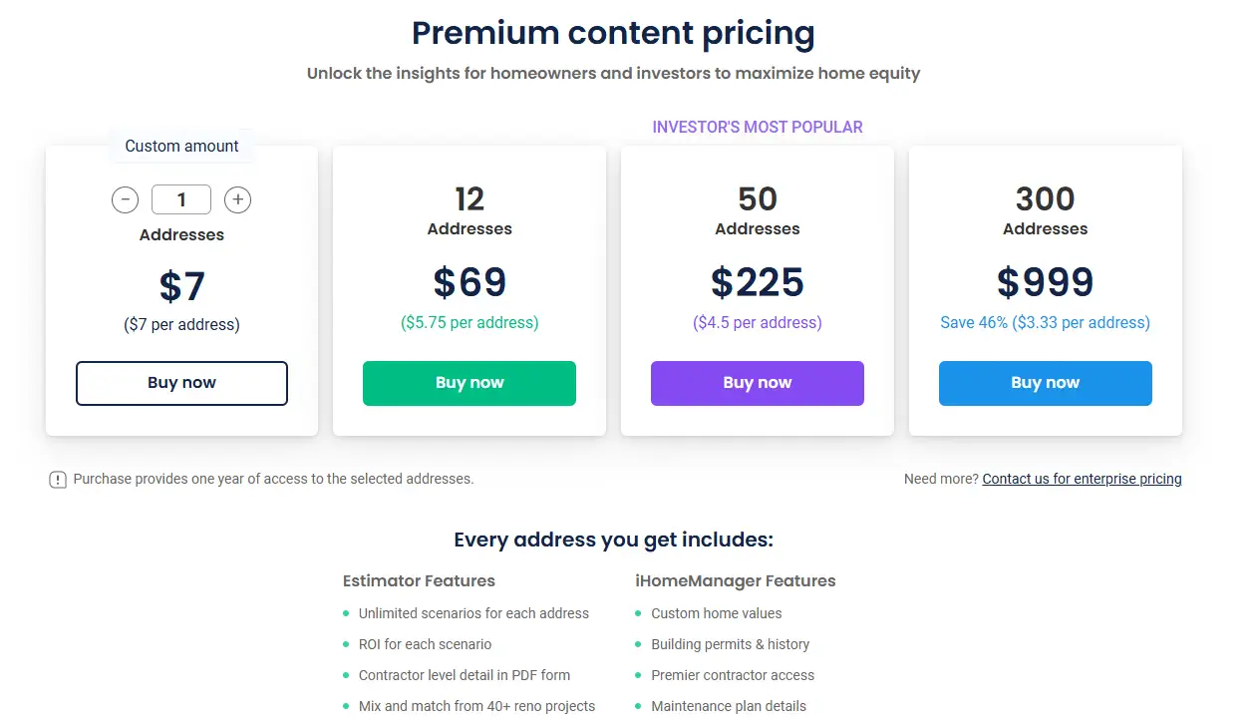The width and height of the screenshot is (1253, 727).
Task: Click Premier contractor access item
Action: (733, 675)
